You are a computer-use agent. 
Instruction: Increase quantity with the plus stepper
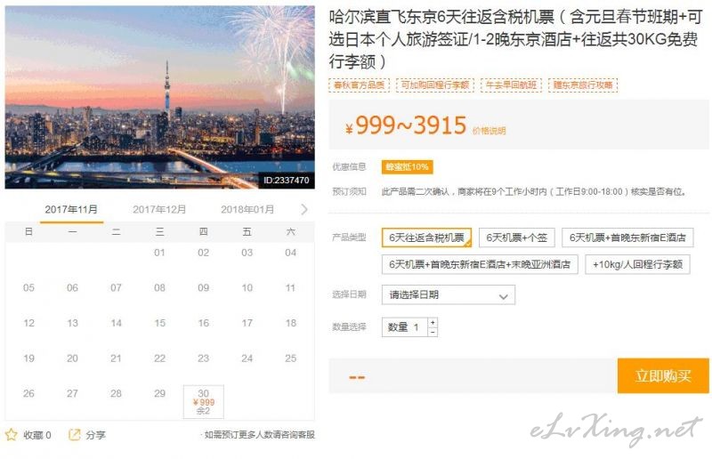(x=433, y=322)
